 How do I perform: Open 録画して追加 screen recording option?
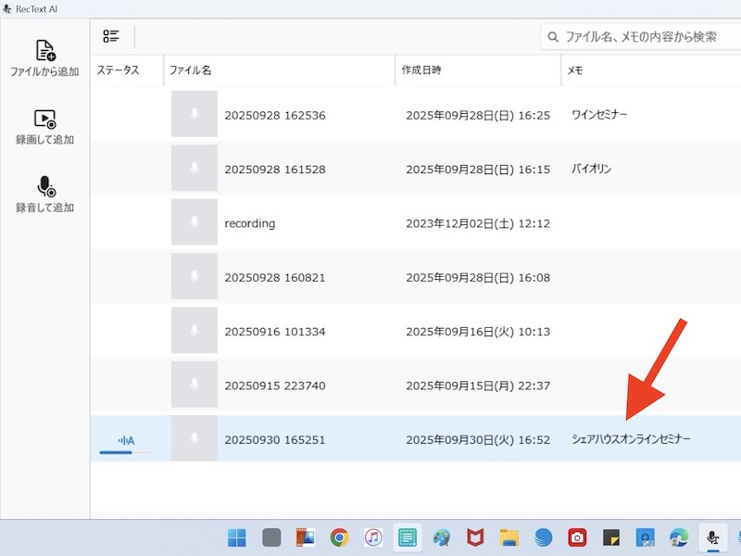(x=44, y=120)
